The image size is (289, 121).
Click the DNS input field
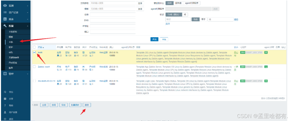pos(113,20)
